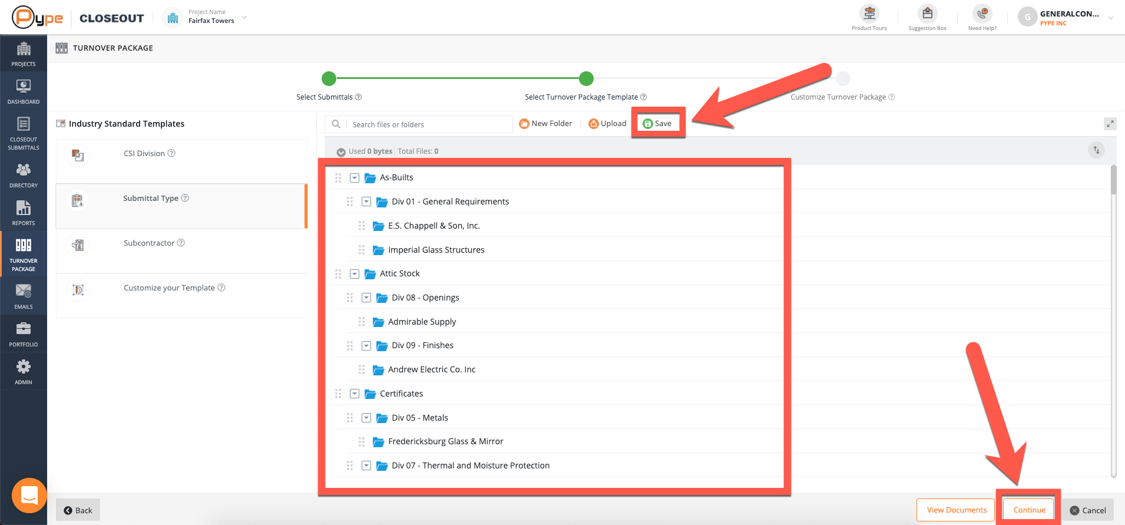This screenshot has height=525, width=1125.
Task: Select the Submittal Type template
Action: 181,206
